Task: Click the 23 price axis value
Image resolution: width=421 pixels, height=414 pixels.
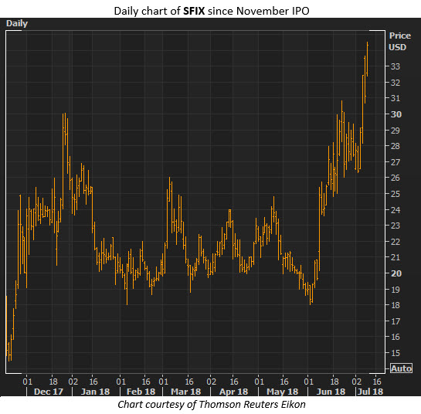Action: click(396, 226)
